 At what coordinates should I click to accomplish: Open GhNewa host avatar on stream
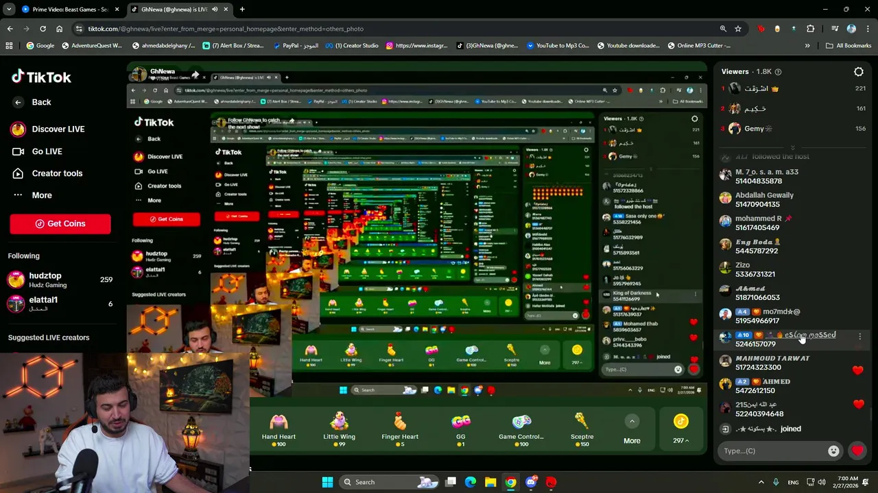tap(139, 73)
